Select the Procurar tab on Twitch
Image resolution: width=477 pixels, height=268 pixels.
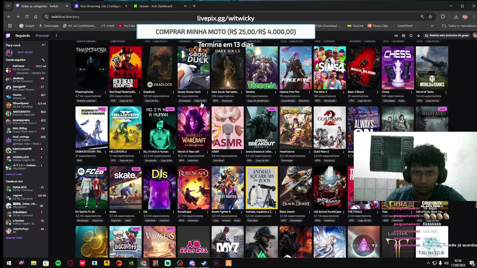tap(42, 36)
